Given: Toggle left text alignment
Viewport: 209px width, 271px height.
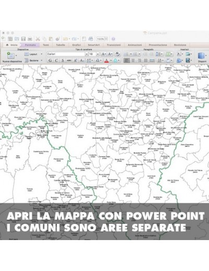Looking at the screenshot, I should coord(126,60).
